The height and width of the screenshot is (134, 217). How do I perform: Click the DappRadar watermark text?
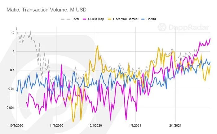click(188, 27)
